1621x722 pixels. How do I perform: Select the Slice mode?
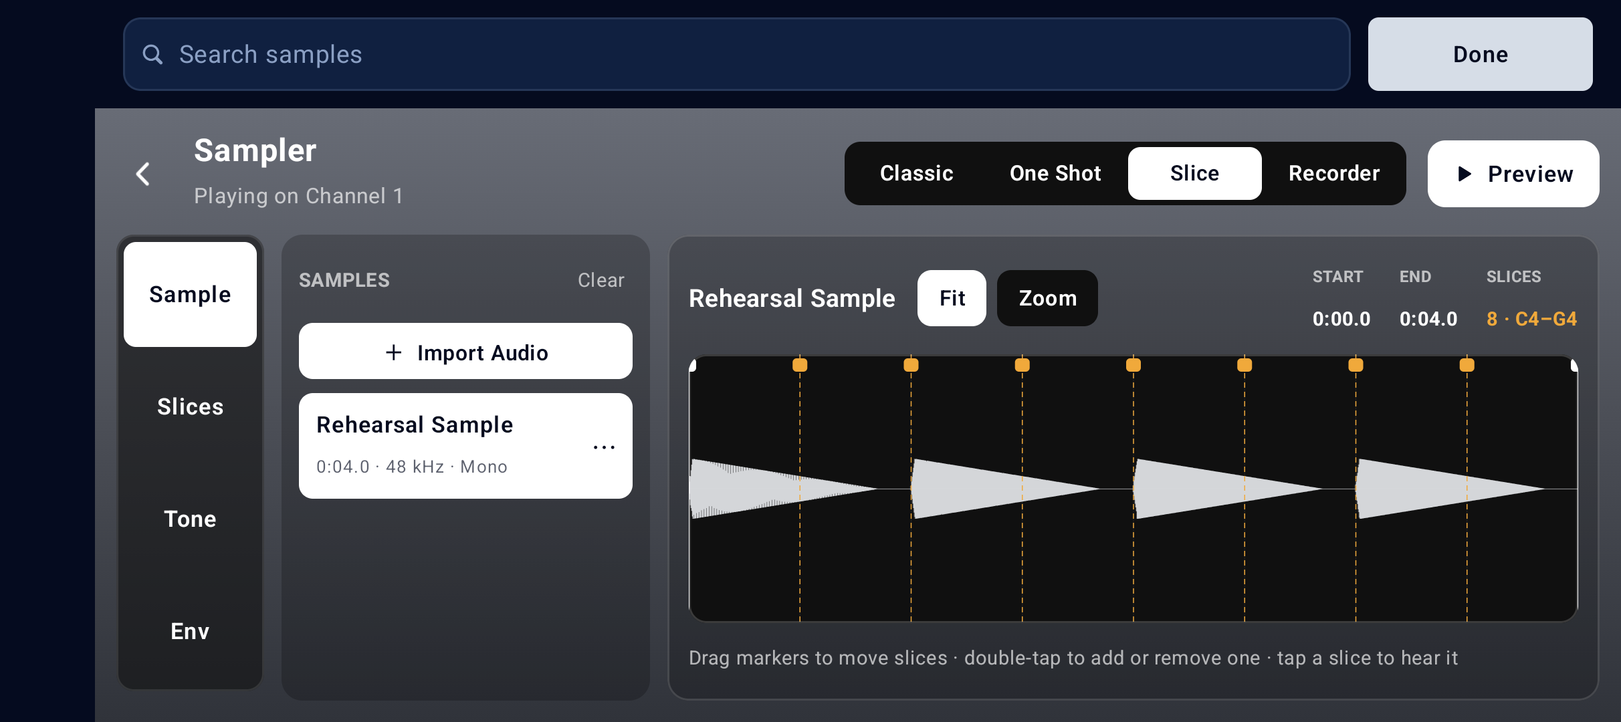pos(1194,173)
